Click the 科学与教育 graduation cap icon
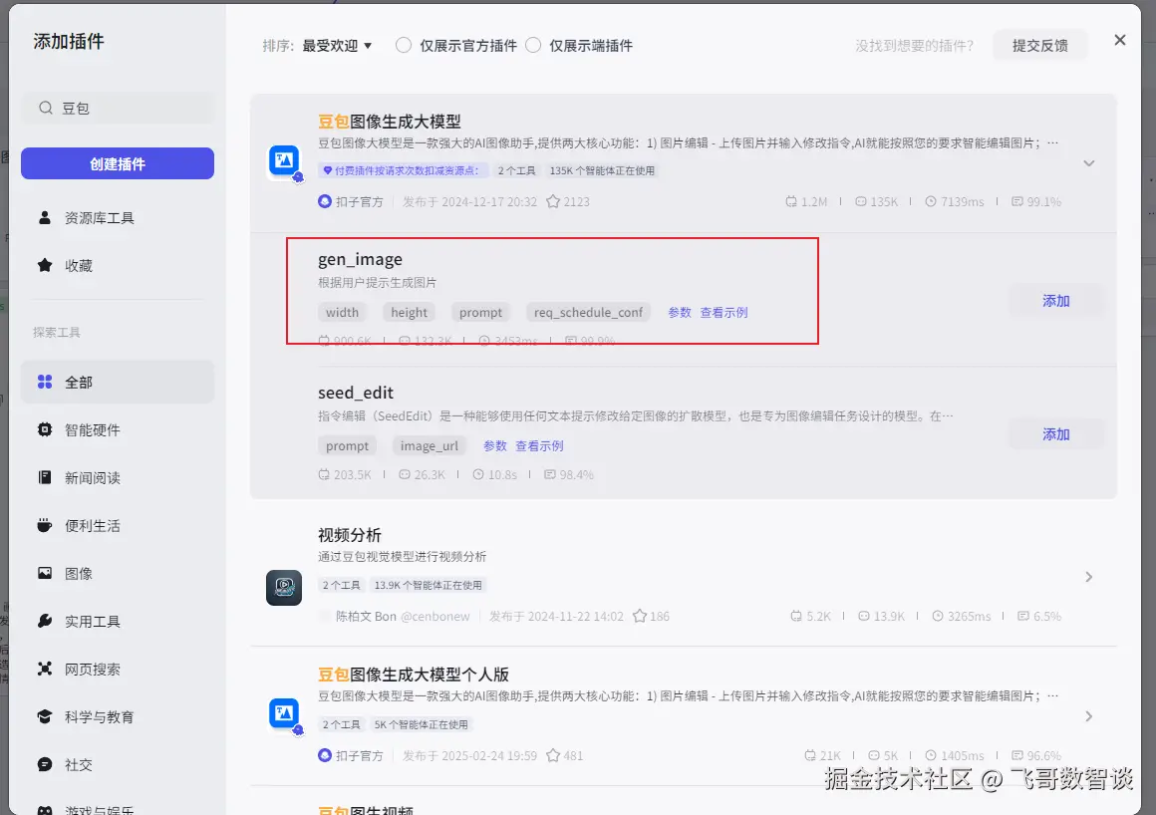This screenshot has width=1156, height=815. click(x=45, y=716)
